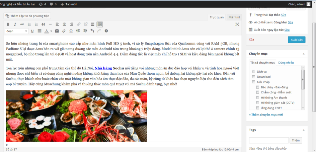The image size is (316, 152).
Task: Underline the selected text
Action: click(x=32, y=31)
